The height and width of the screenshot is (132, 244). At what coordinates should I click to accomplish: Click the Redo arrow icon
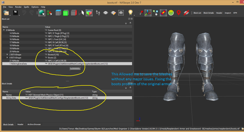[x=32, y=13]
